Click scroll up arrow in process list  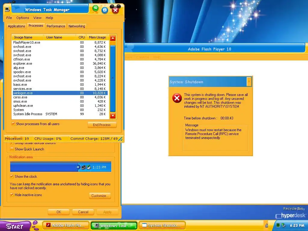tap(113, 38)
